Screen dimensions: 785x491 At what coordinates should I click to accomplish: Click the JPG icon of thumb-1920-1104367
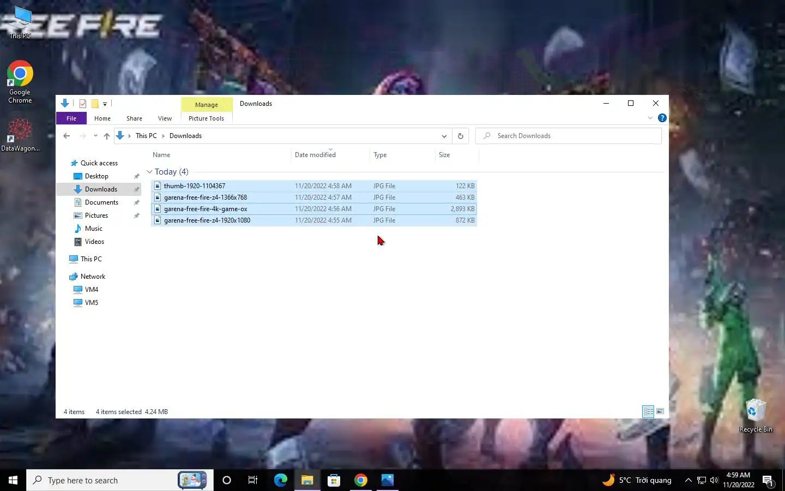[x=158, y=186]
